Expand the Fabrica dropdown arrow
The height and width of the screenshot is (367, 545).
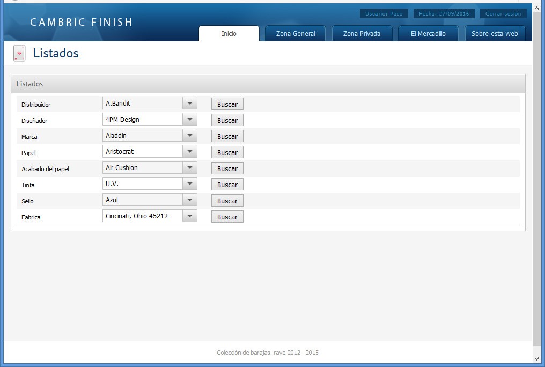click(190, 216)
